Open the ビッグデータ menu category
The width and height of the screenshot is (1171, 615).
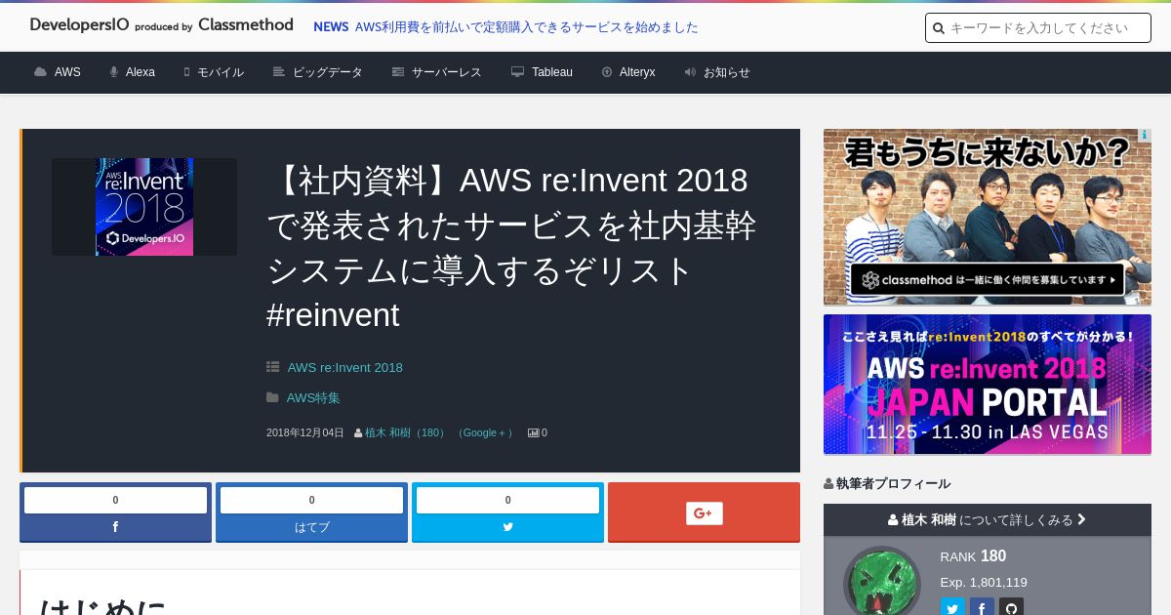tap(317, 72)
